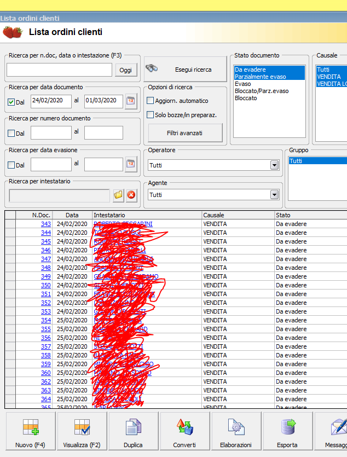Click the Esporta button
Image resolution: width=347 pixels, height=457 pixels.
[x=287, y=431]
